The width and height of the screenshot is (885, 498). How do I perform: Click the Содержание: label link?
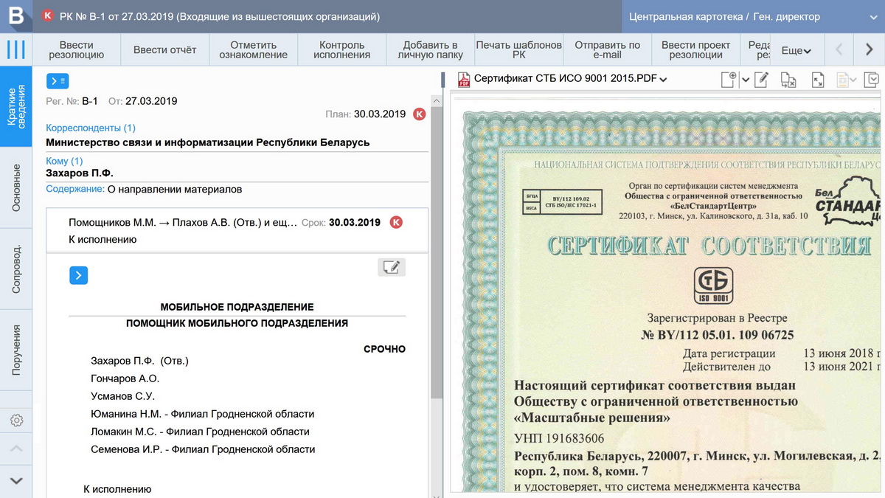[x=75, y=189]
